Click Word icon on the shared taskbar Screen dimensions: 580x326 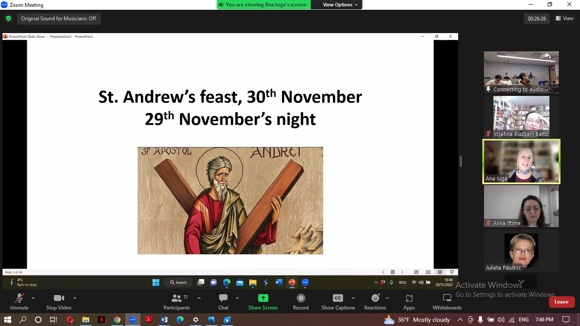279,282
